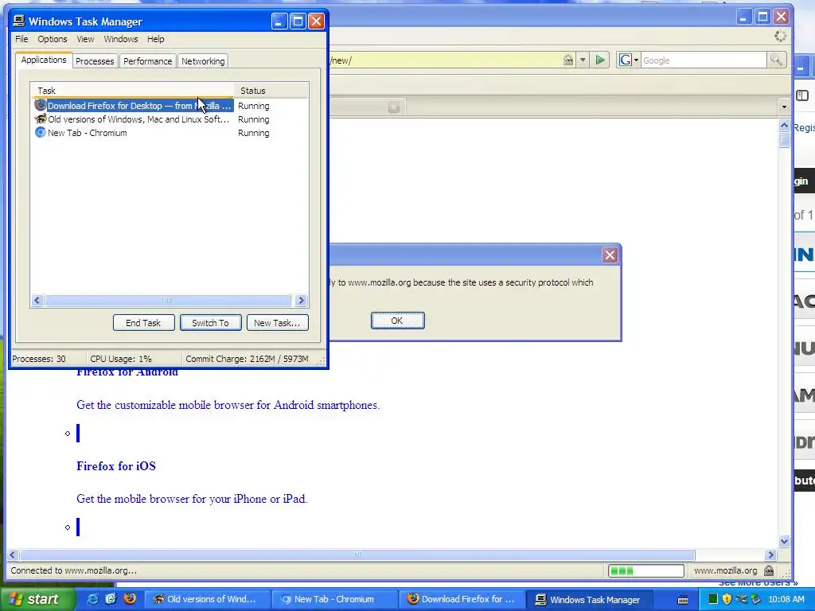Open the Windows menu in Task Manager
This screenshot has height=611, width=815.
(121, 39)
